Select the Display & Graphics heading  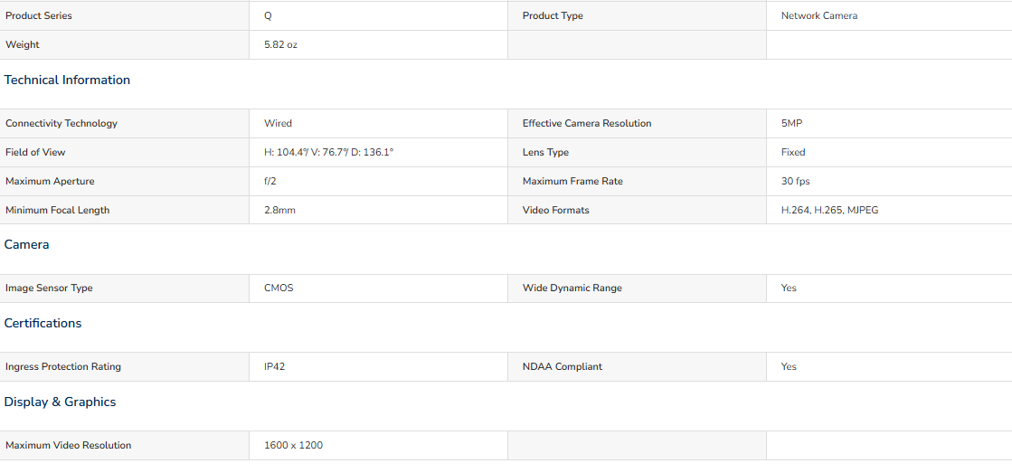point(60,402)
